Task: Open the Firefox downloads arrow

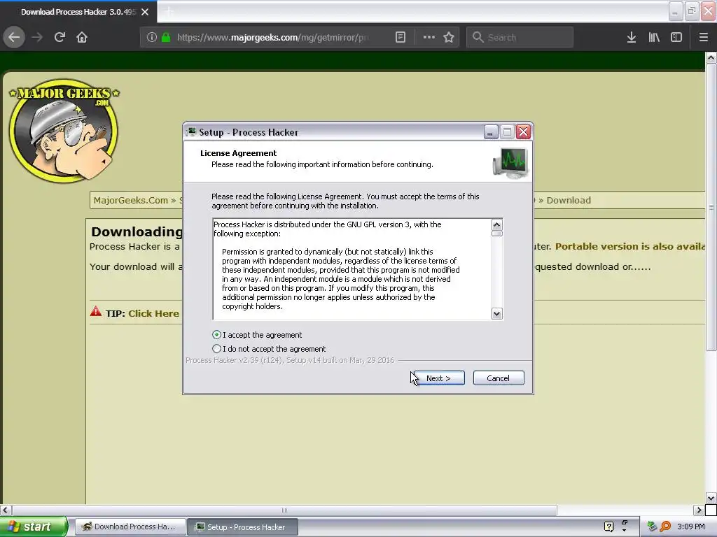Action: coord(632,37)
